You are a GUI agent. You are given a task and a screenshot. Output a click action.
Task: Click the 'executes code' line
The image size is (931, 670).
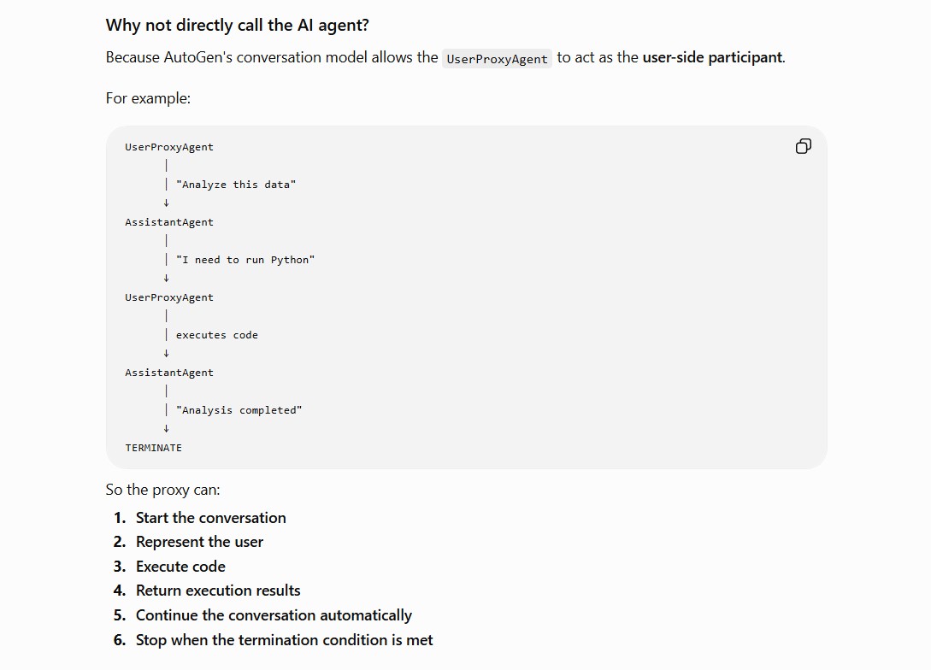coord(216,335)
